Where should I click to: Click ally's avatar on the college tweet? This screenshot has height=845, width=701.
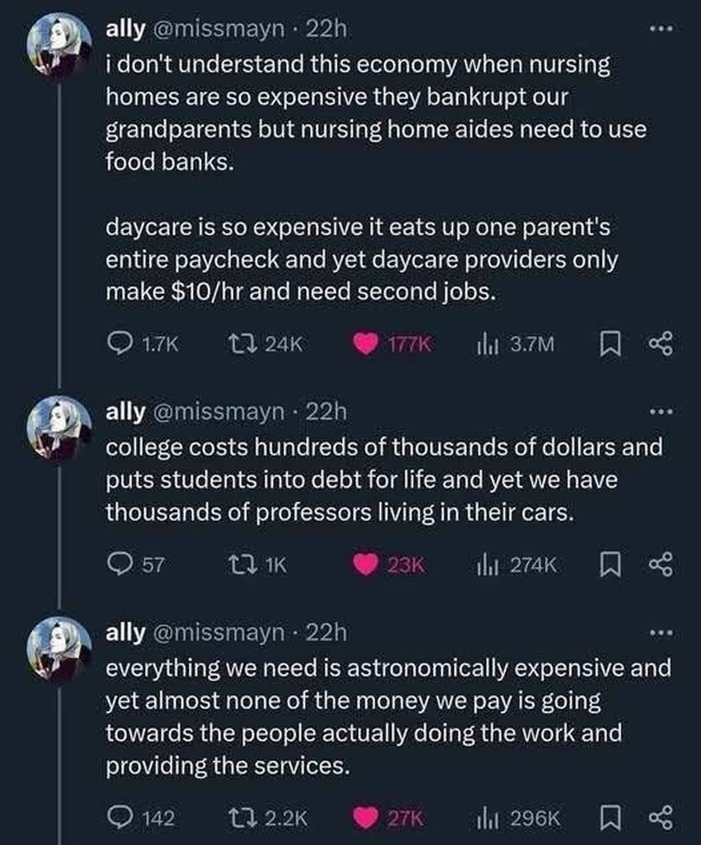tap(59, 426)
